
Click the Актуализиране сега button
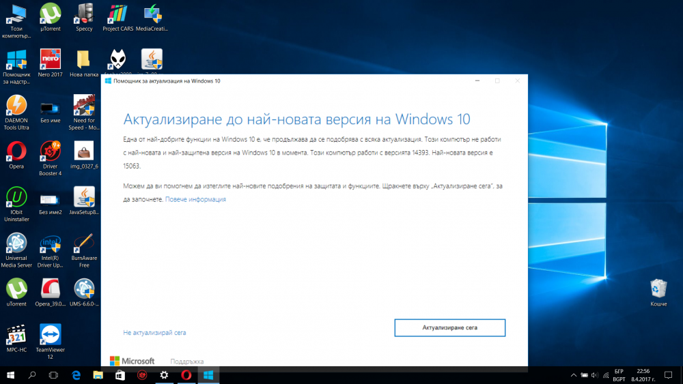pos(449,327)
